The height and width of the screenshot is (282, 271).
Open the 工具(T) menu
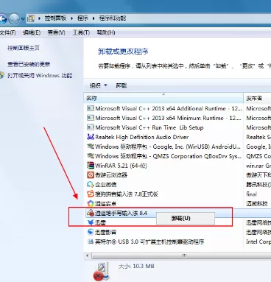[x=81, y=32]
